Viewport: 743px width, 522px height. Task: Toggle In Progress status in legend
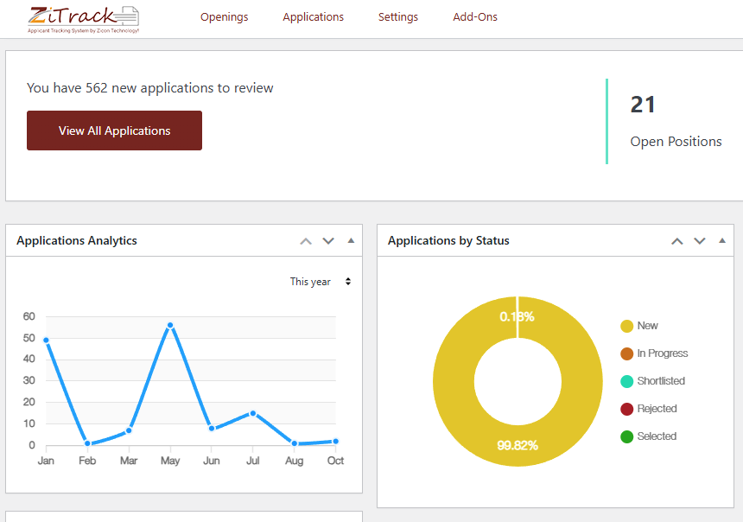[x=654, y=353]
